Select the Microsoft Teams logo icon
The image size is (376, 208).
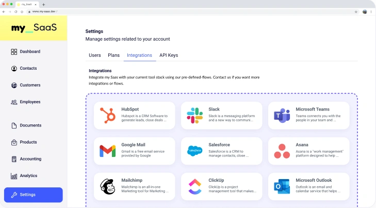tap(282, 116)
